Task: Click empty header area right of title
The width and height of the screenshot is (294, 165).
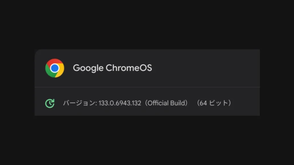Action: pos(207,68)
